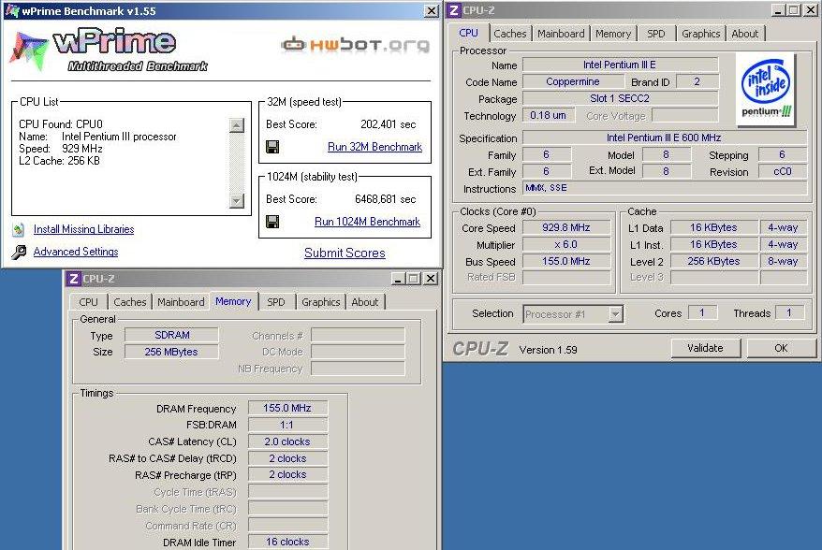Click the Revision value cC0
The image size is (822, 550).
click(782, 171)
